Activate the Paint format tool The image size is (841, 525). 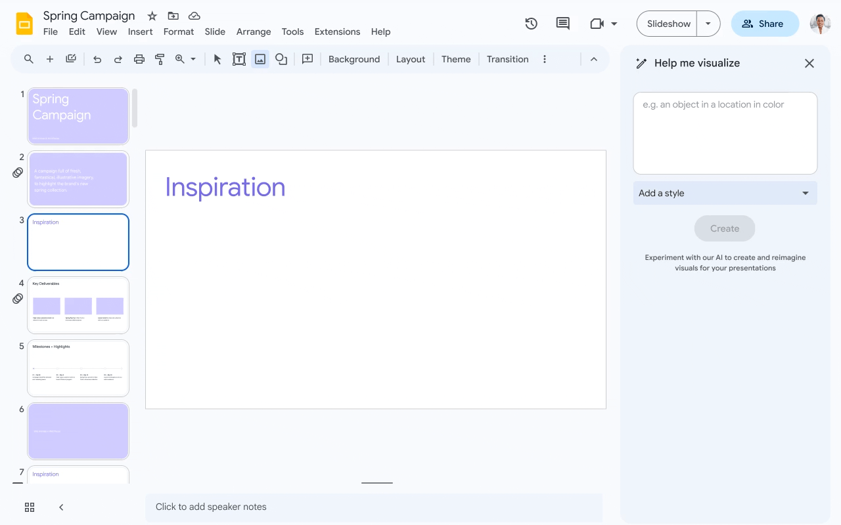160,59
